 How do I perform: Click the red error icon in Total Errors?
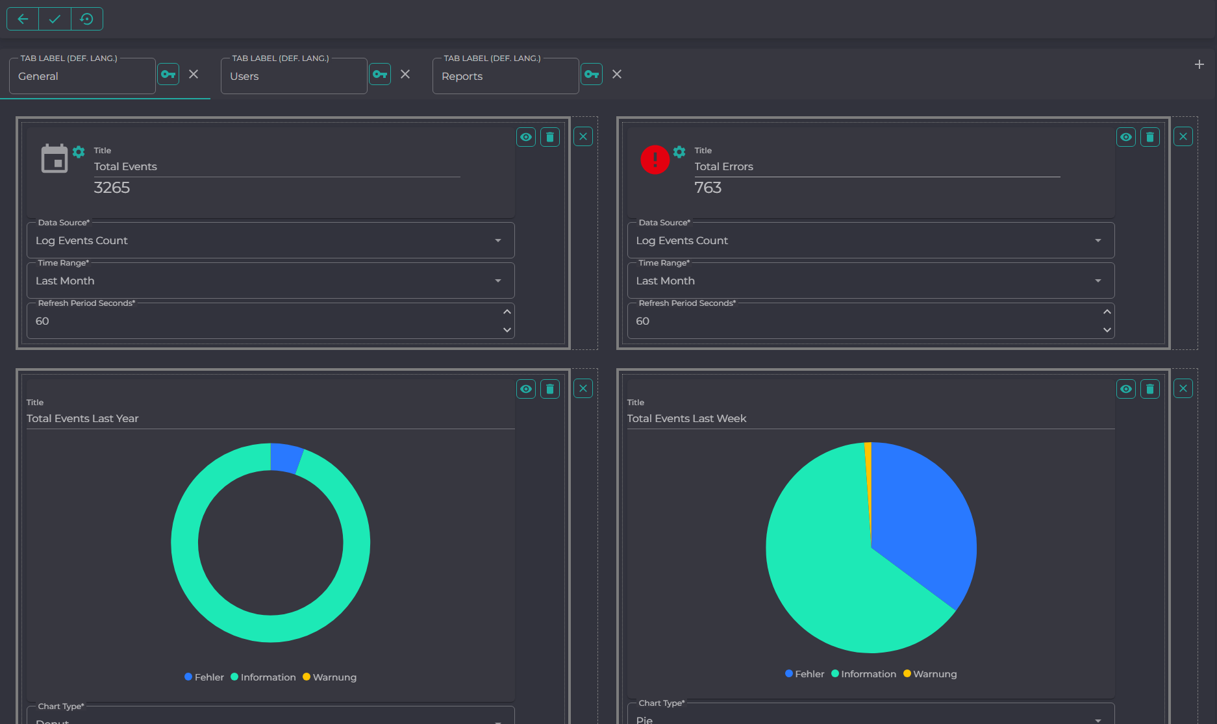[x=655, y=159]
